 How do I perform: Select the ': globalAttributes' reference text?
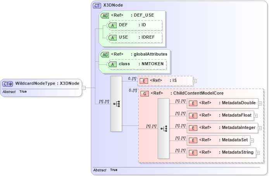[149, 54]
